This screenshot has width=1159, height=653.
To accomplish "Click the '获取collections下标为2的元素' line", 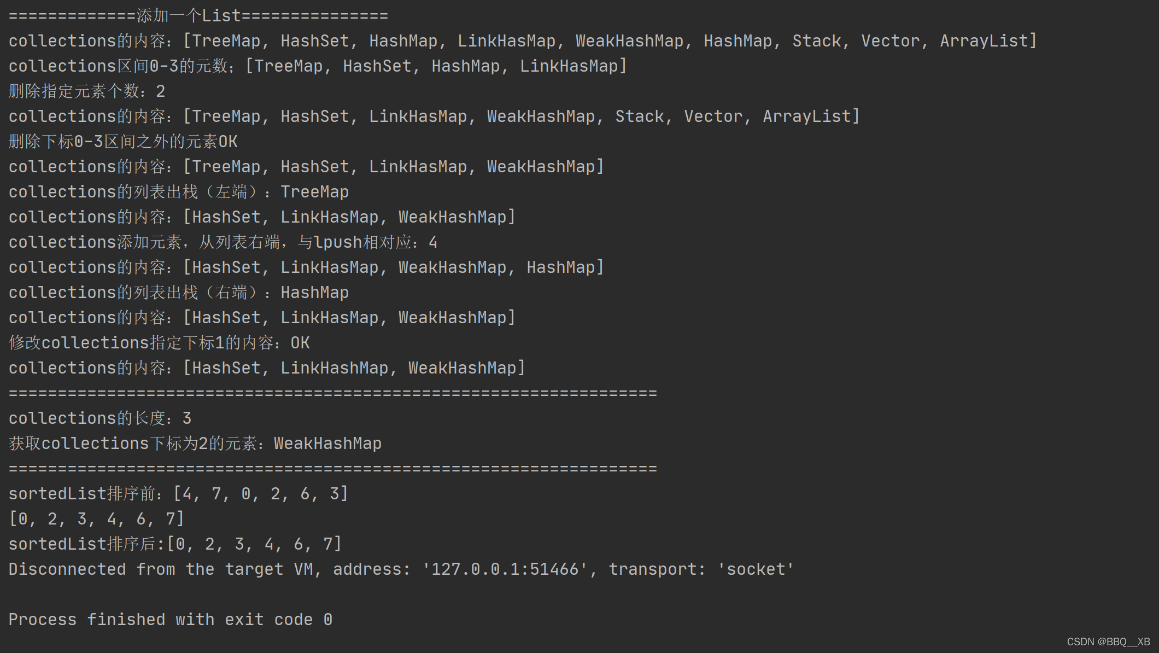I will (x=195, y=444).
